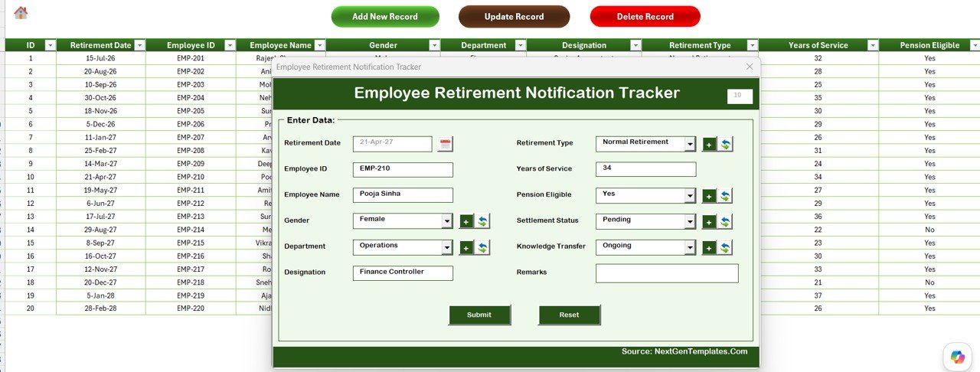Refresh the Gender list
The image size is (980, 372).
[482, 222]
